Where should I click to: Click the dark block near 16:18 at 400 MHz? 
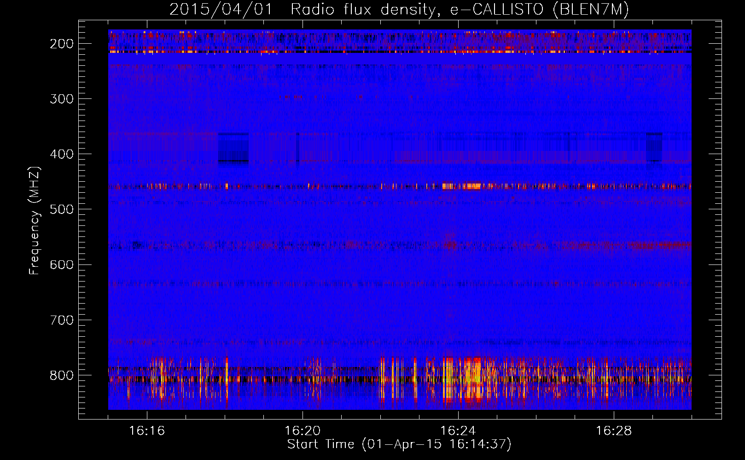233,148
